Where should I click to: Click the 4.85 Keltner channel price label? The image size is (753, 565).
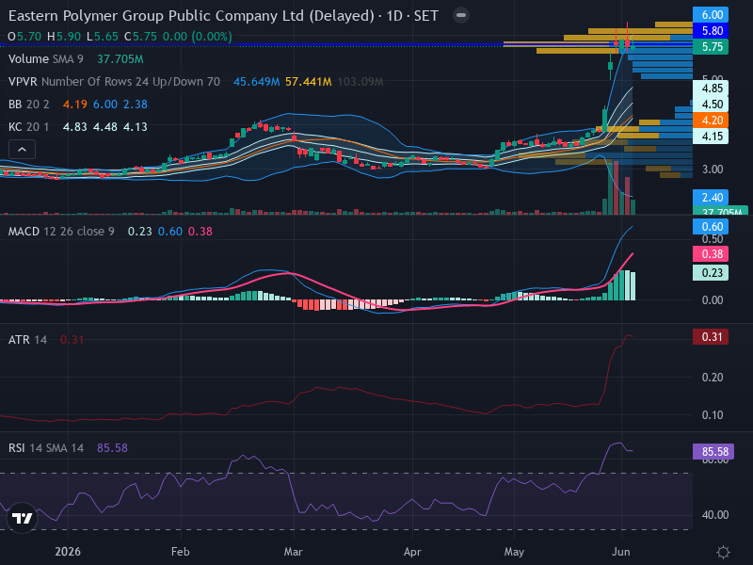coord(711,89)
